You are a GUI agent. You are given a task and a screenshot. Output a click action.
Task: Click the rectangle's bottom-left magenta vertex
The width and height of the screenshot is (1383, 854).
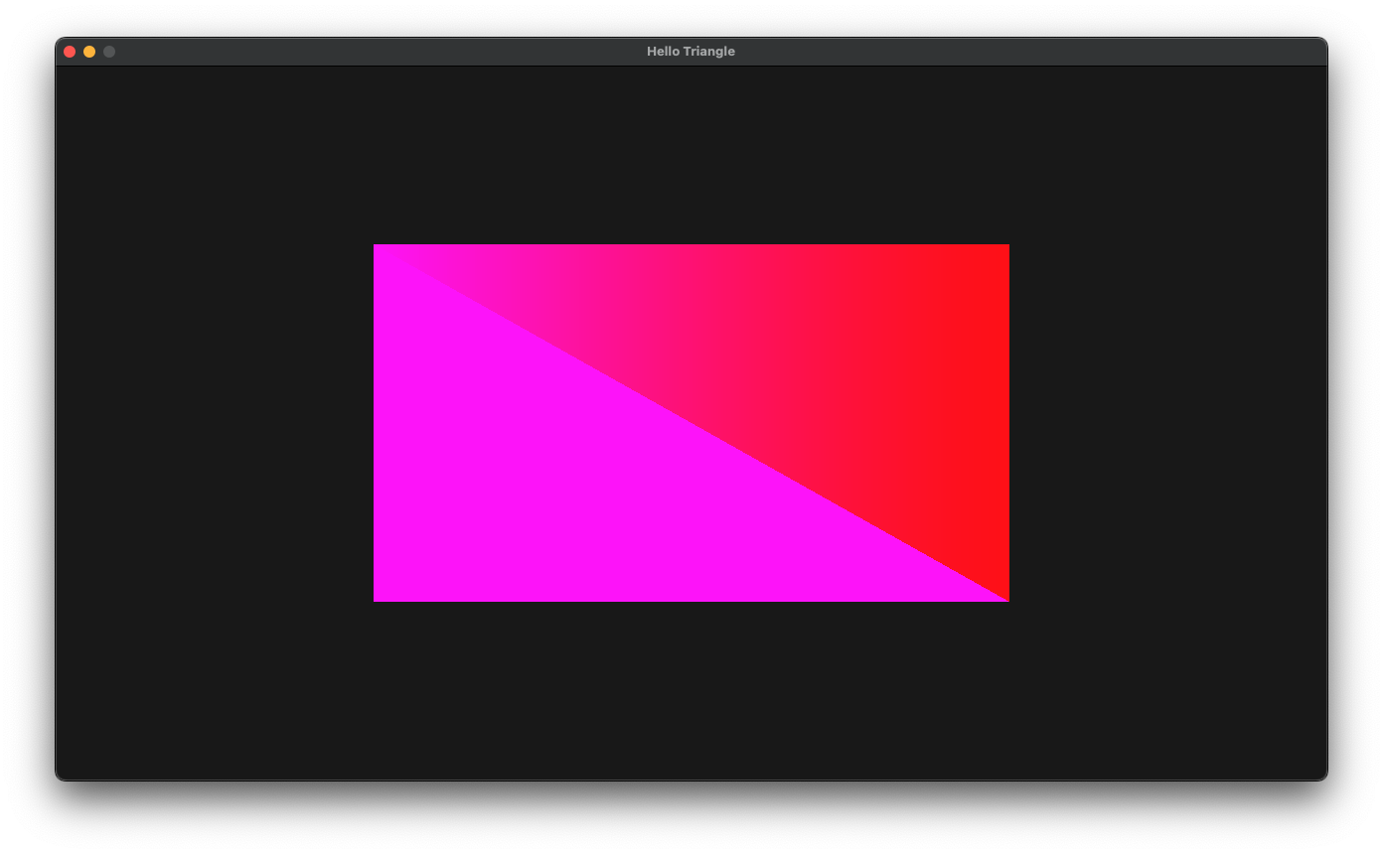tap(376, 599)
